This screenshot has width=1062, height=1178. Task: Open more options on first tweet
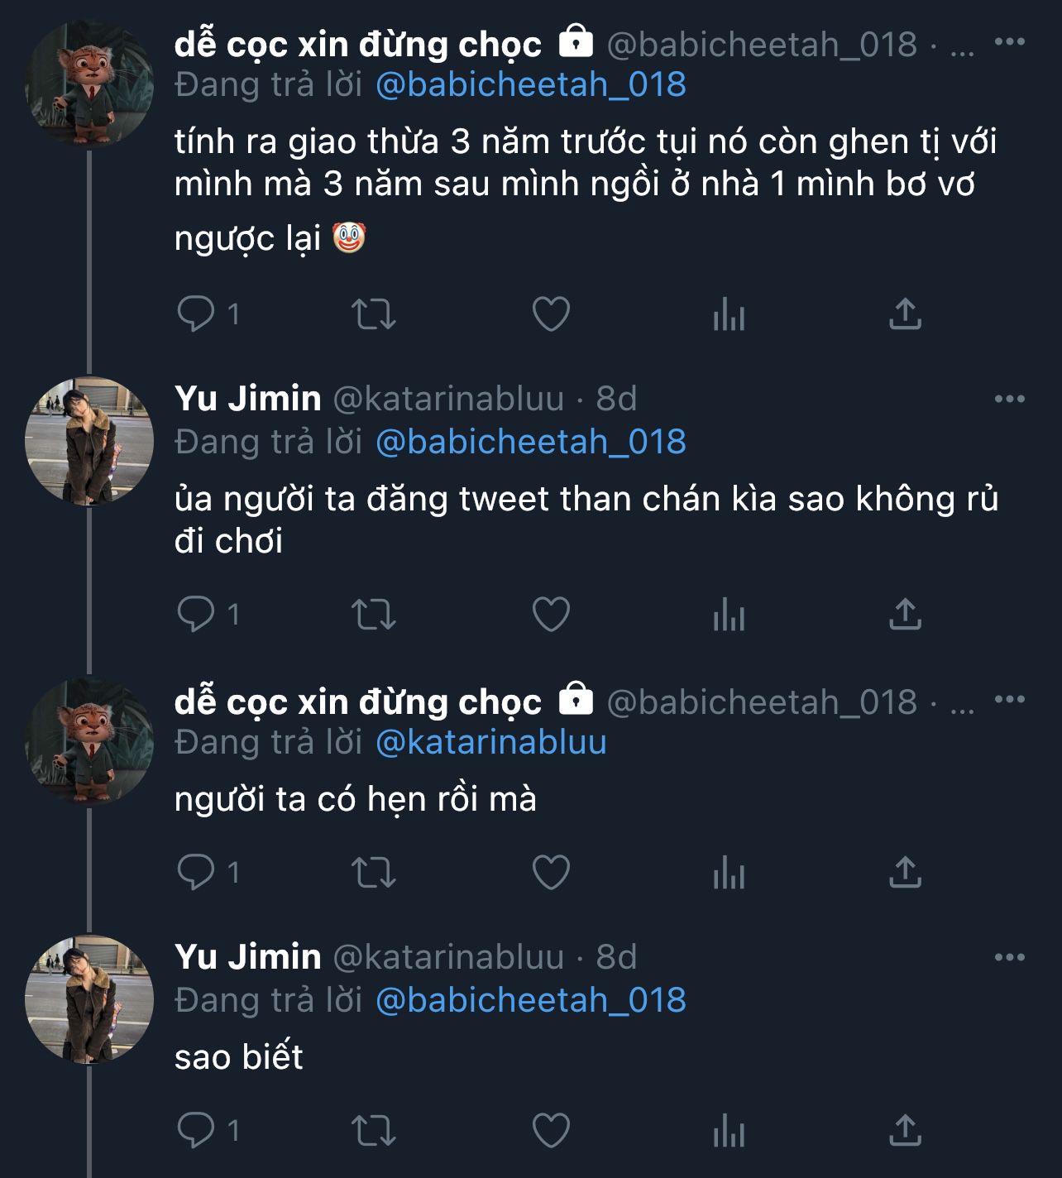[1009, 42]
